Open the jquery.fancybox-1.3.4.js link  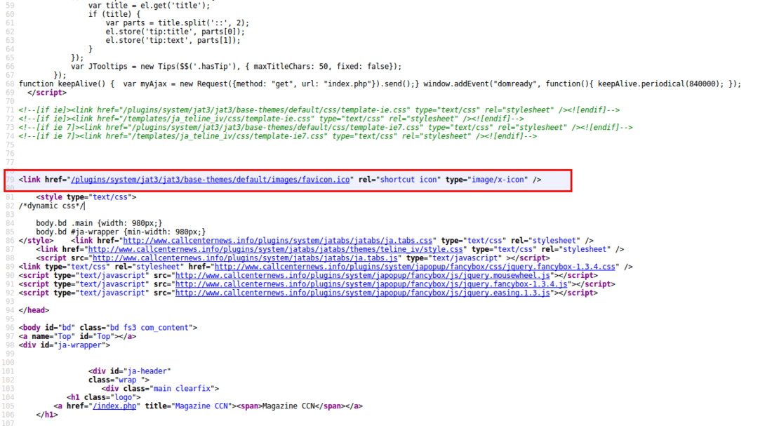click(x=372, y=284)
